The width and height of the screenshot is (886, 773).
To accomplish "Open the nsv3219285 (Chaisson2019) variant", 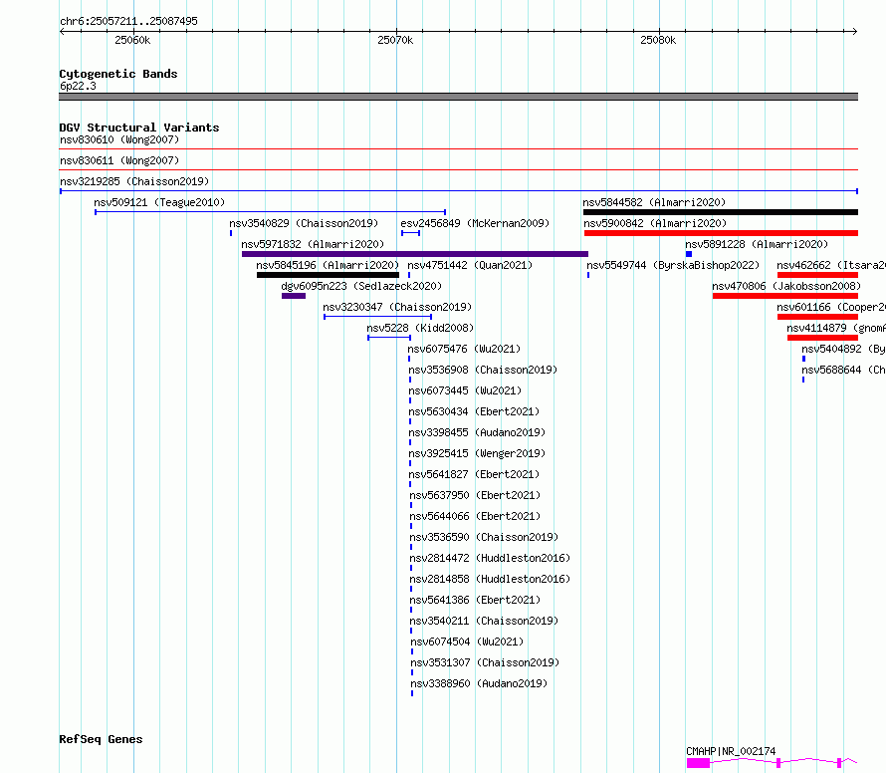I will pyautogui.click(x=134, y=181).
